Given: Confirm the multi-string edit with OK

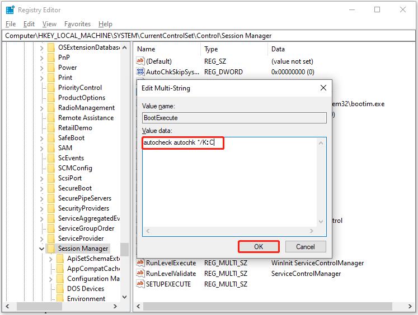Looking at the screenshot, I should (x=259, y=247).
